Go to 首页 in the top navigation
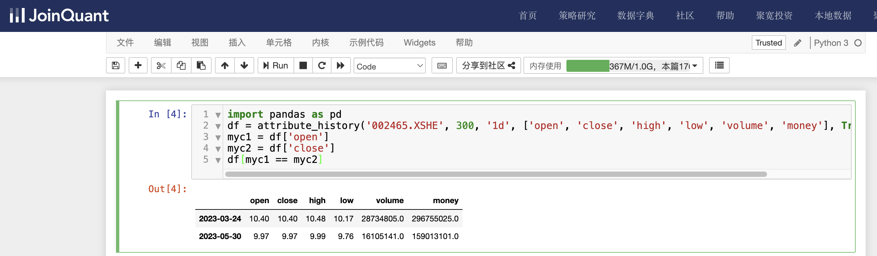Image resolution: width=877 pixels, height=256 pixels. (x=528, y=15)
